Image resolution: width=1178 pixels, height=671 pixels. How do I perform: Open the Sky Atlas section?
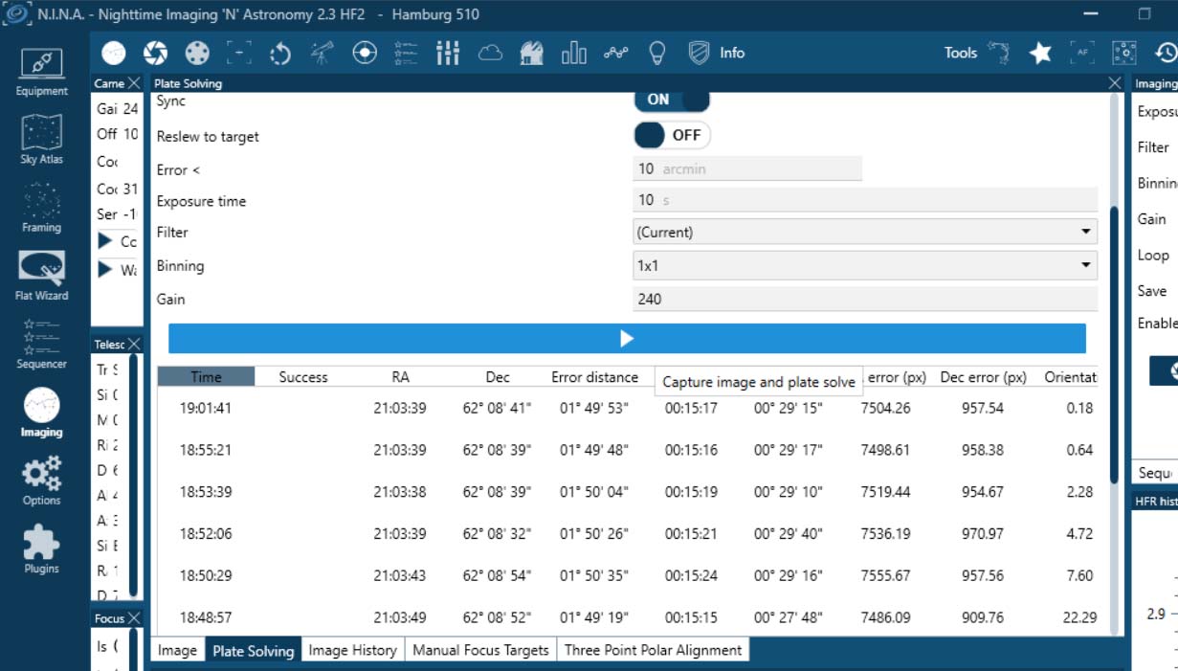(42, 140)
